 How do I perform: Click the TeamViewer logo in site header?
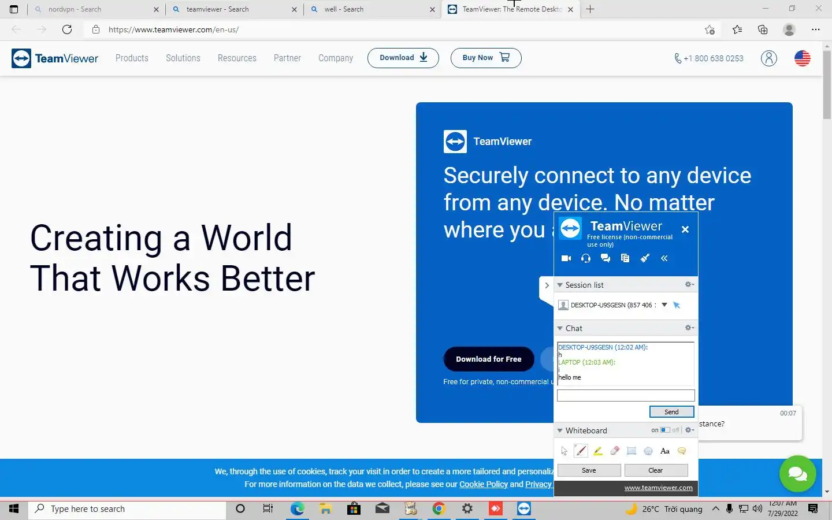pos(55,58)
